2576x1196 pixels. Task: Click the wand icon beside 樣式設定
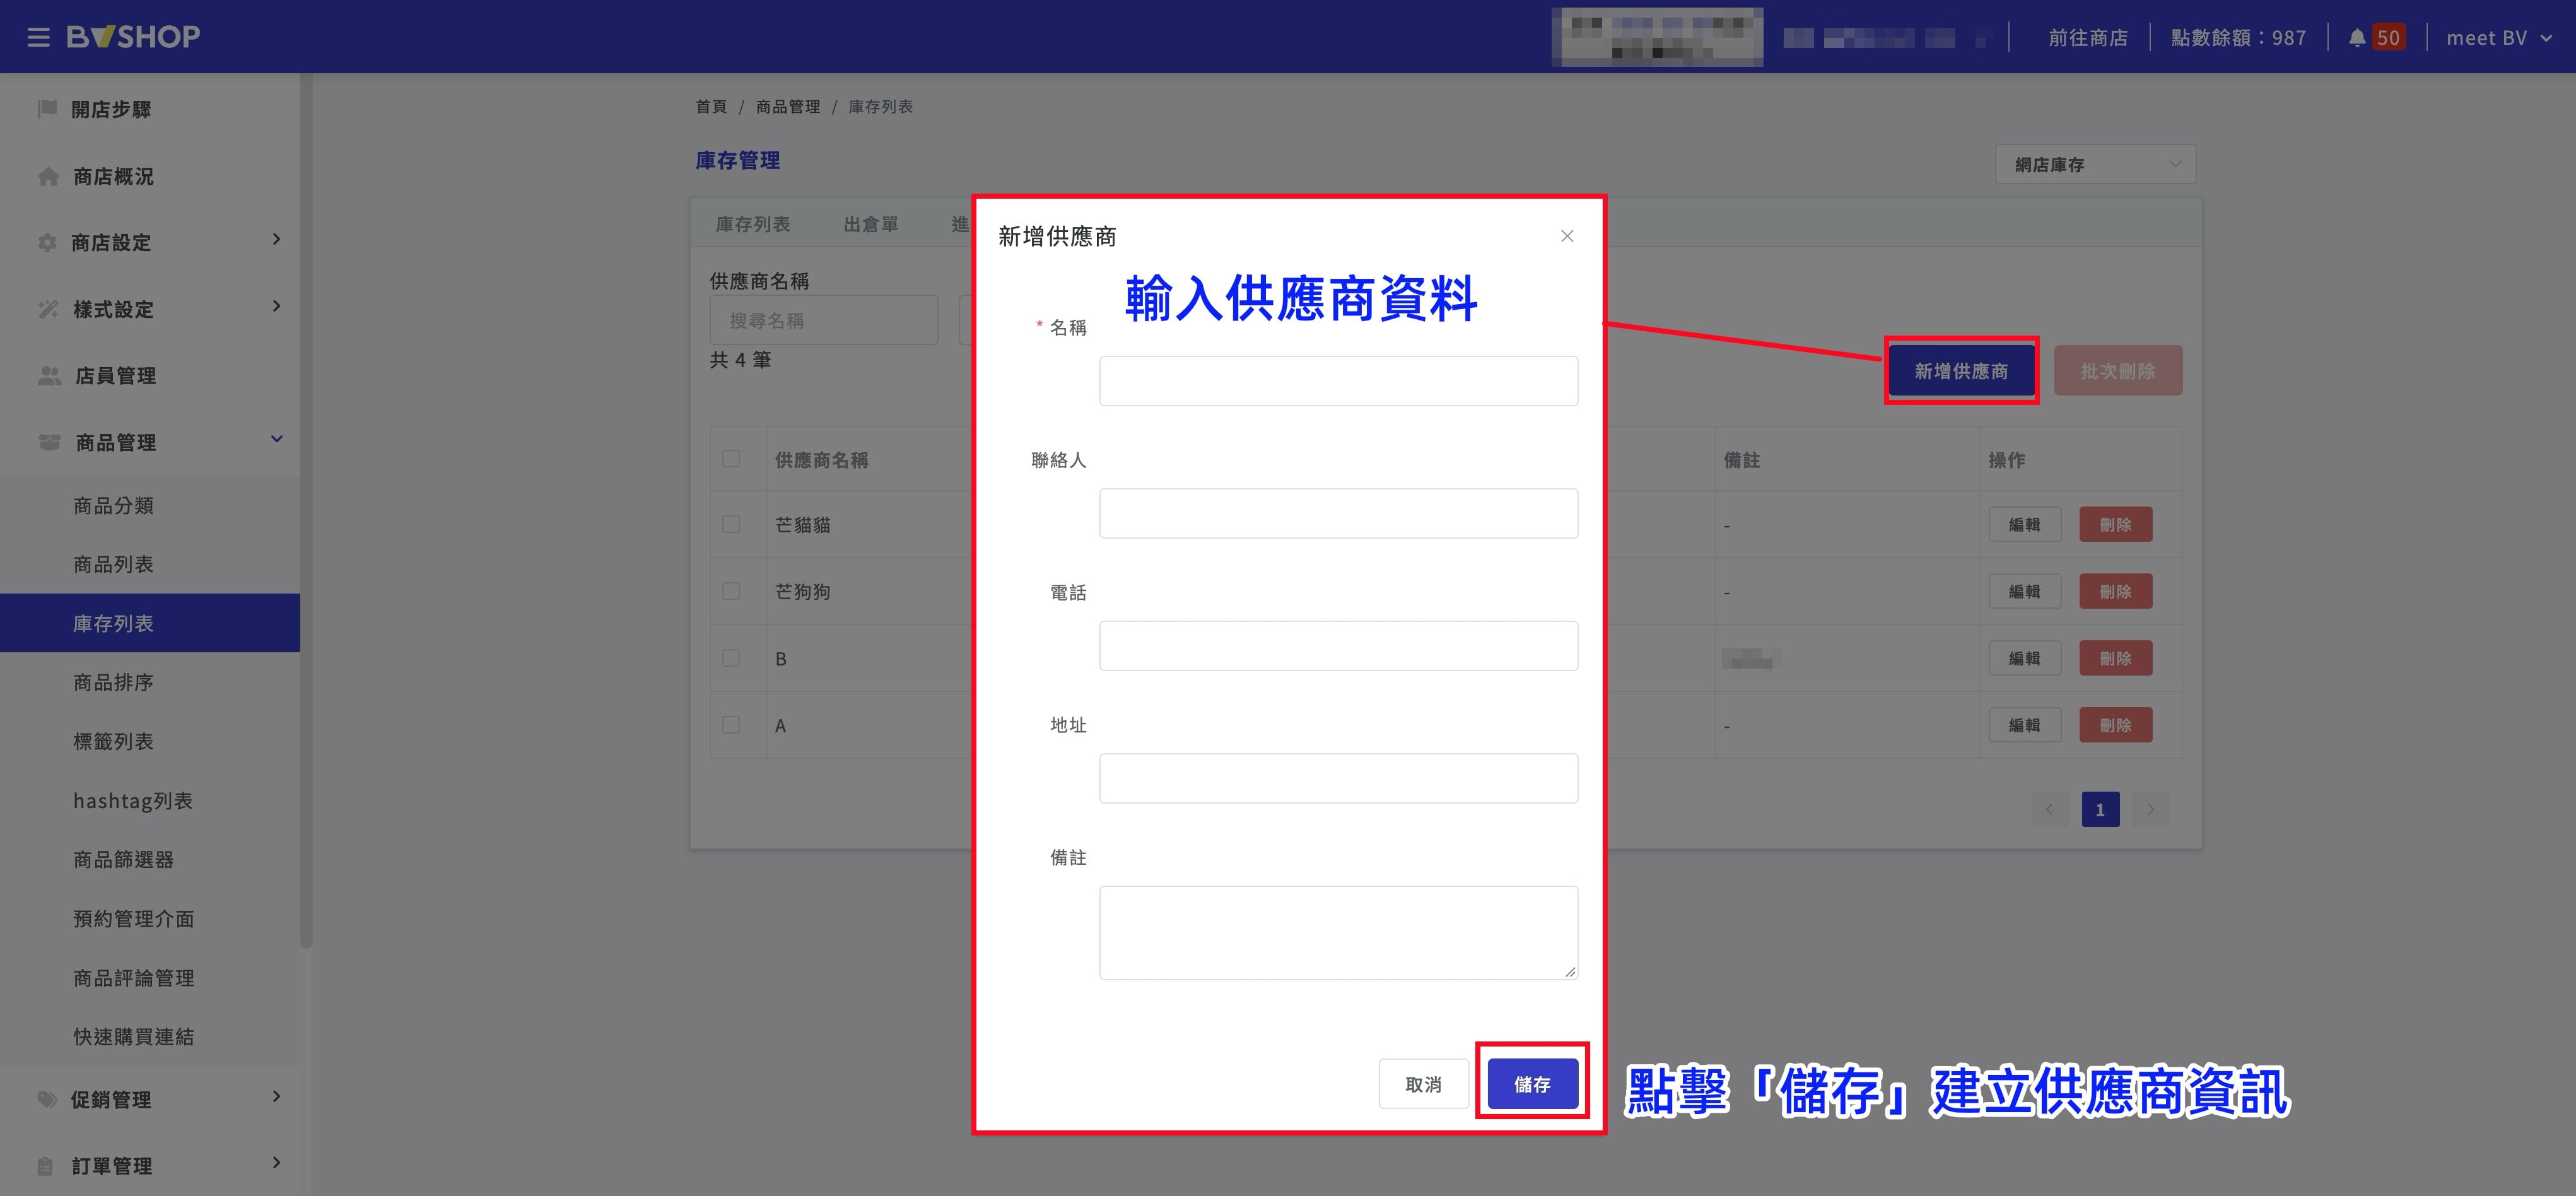[x=48, y=309]
